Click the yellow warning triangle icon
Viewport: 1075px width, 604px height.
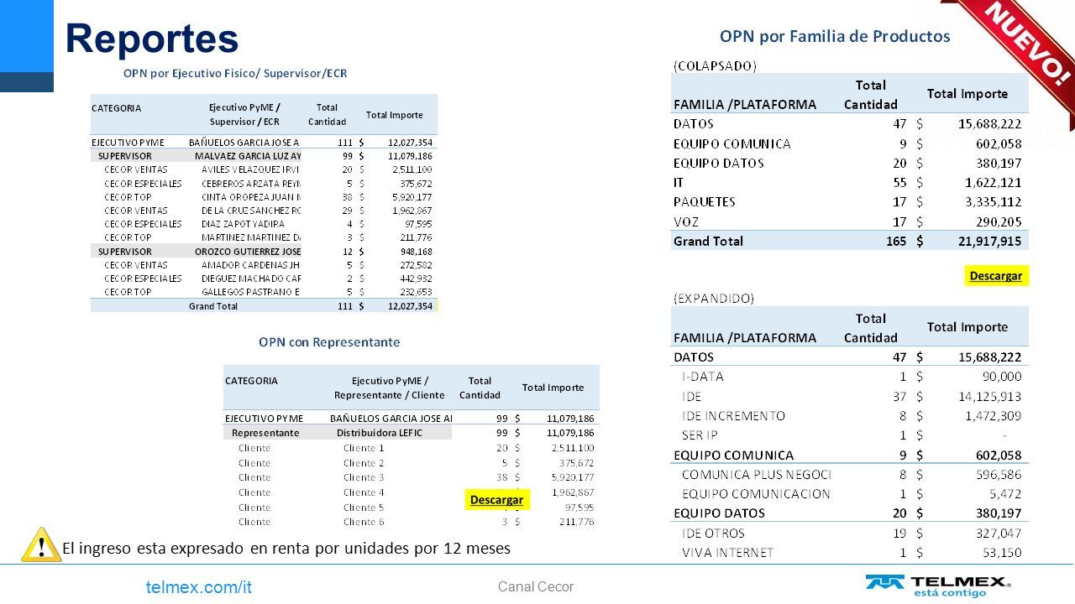pos(39,547)
